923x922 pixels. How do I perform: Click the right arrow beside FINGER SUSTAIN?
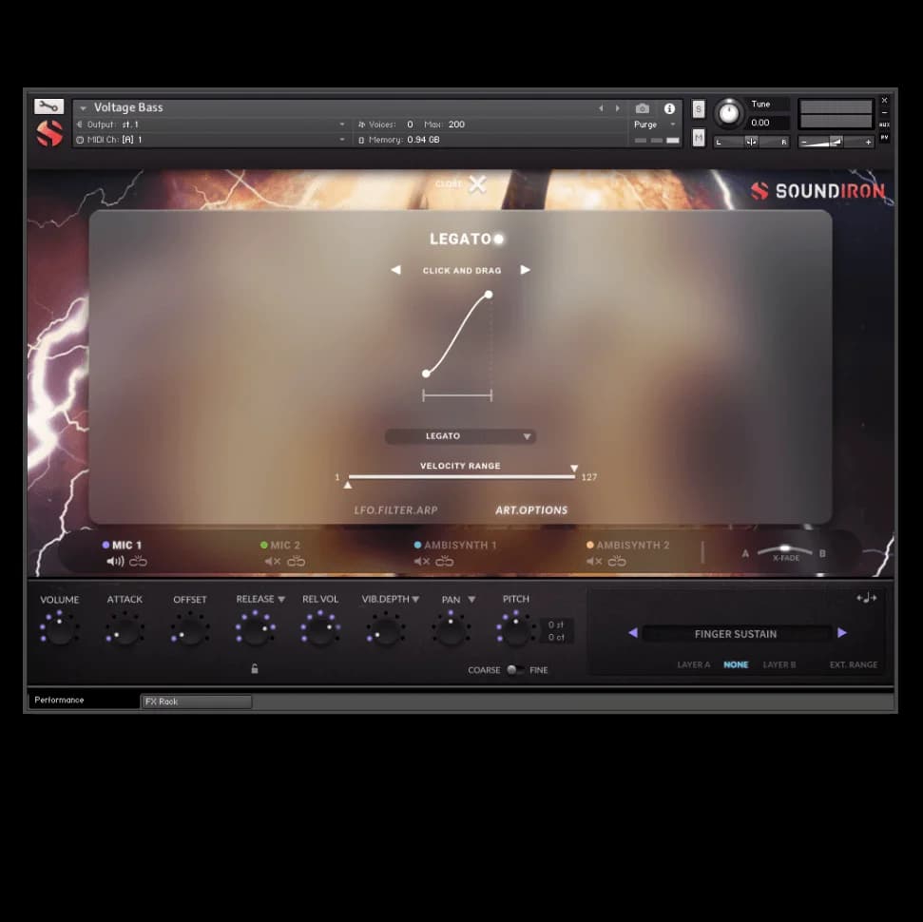842,633
